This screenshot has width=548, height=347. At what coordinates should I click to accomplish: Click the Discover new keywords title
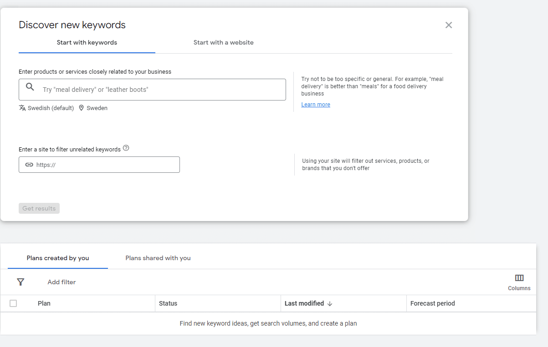(72, 25)
